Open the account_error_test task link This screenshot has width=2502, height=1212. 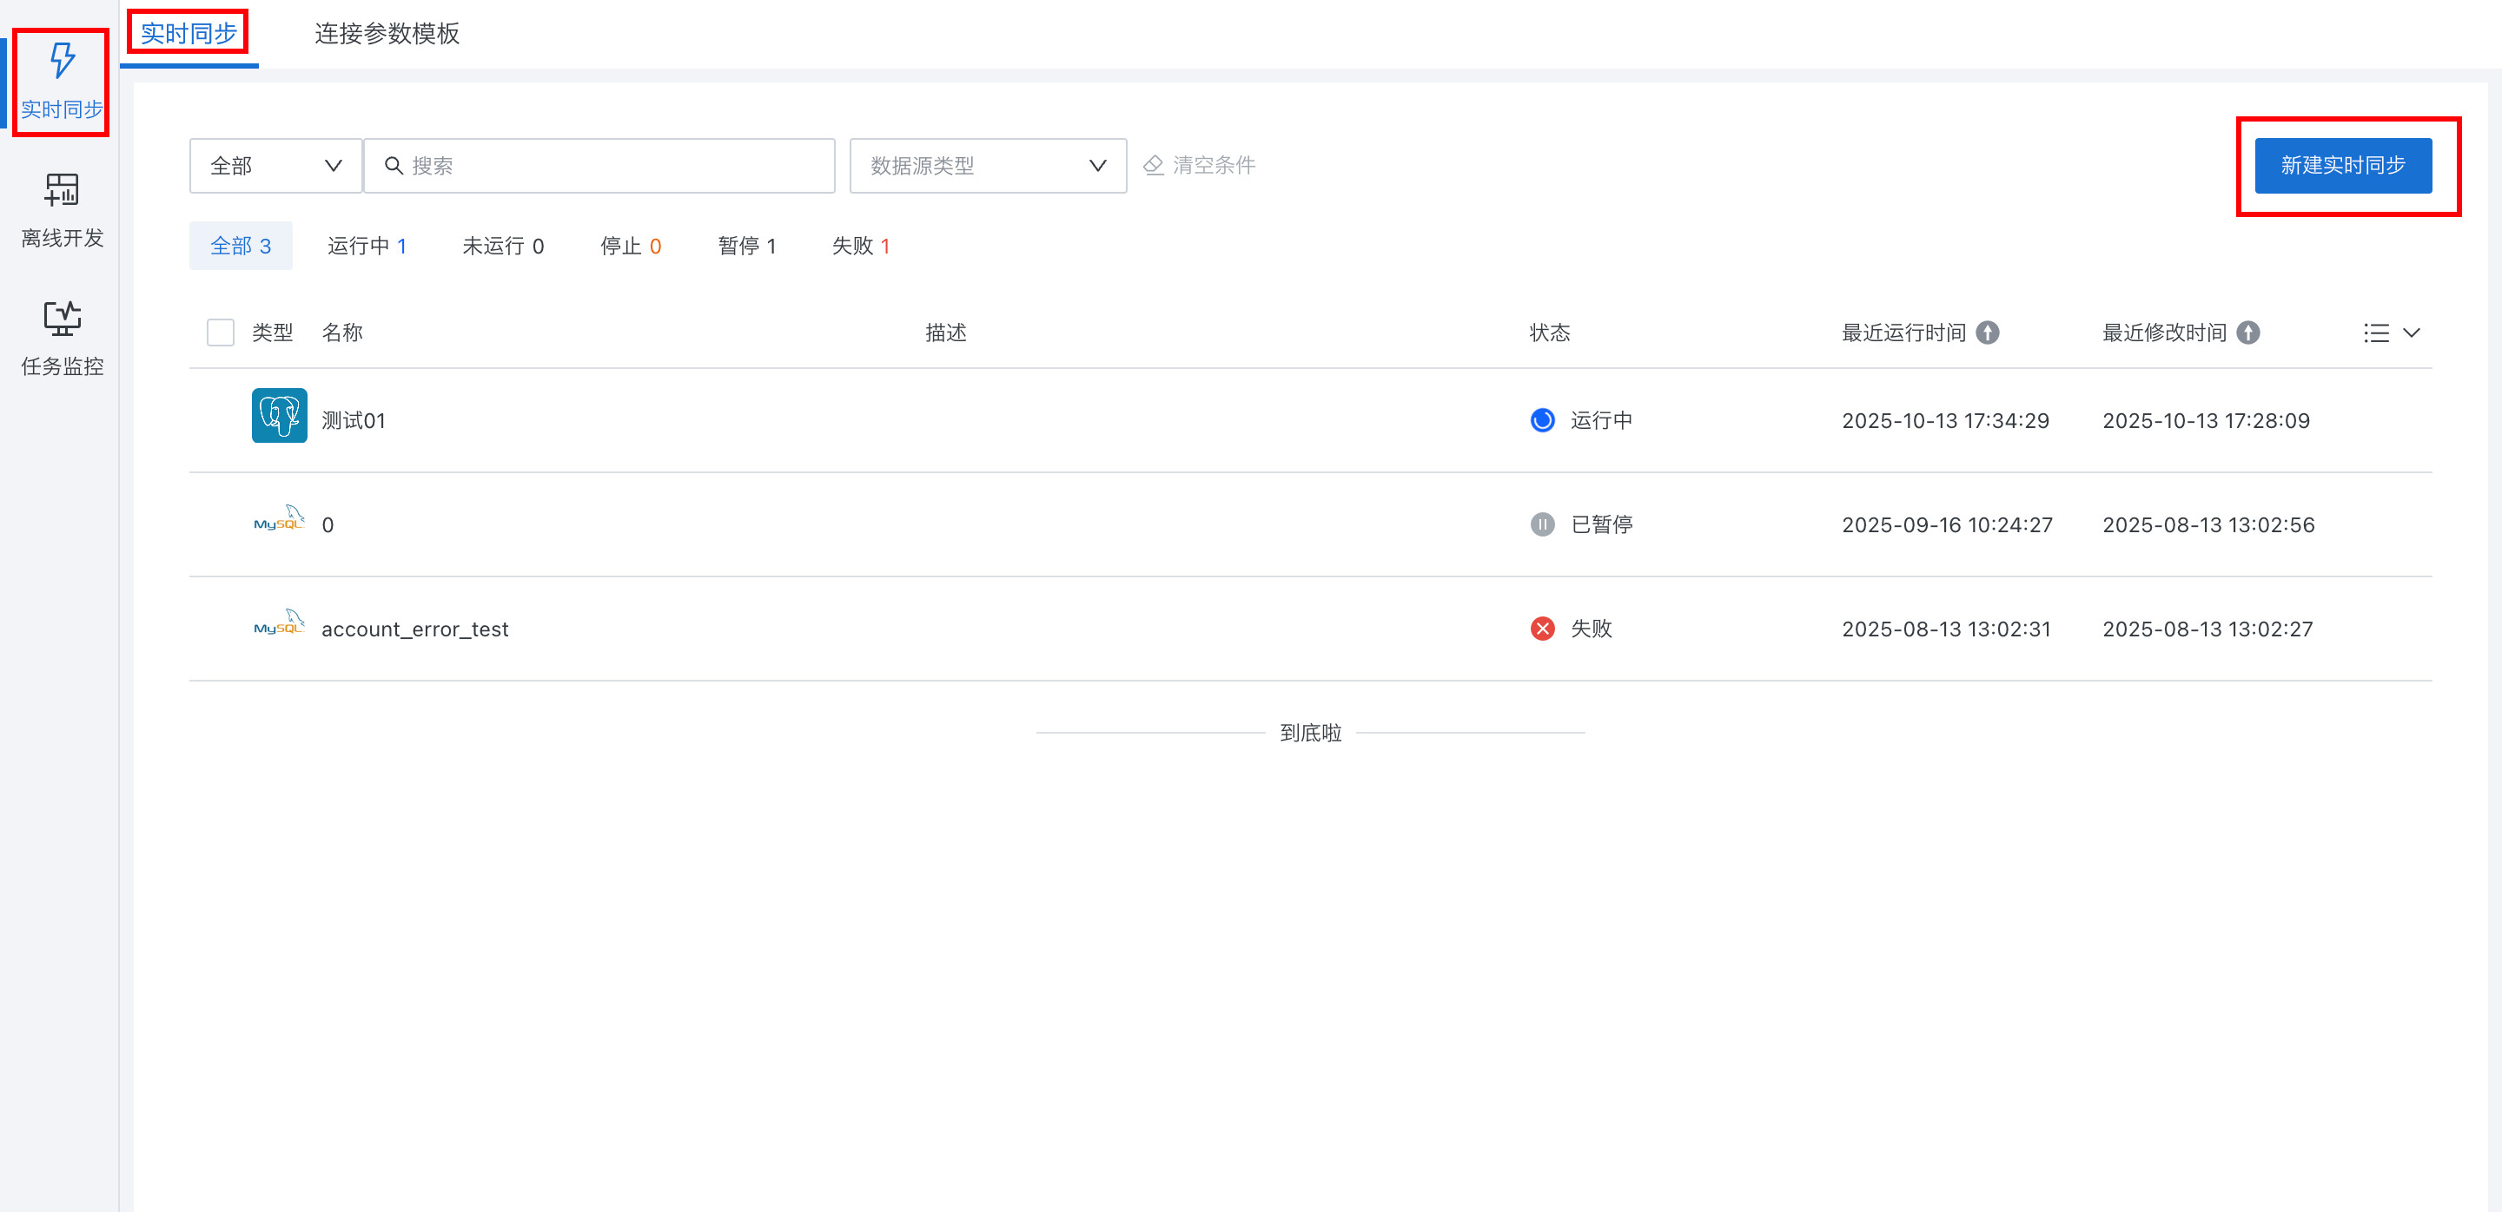(414, 629)
